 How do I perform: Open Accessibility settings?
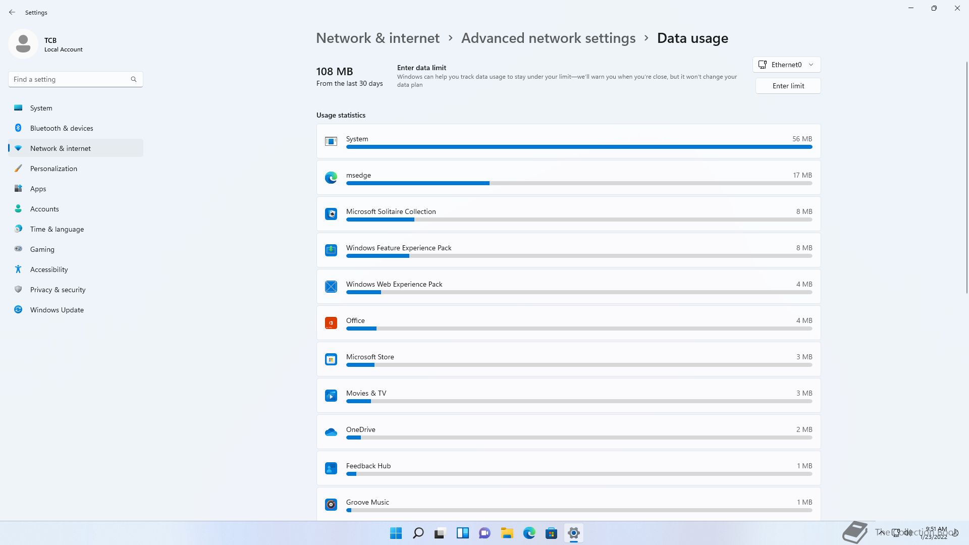[76, 269]
